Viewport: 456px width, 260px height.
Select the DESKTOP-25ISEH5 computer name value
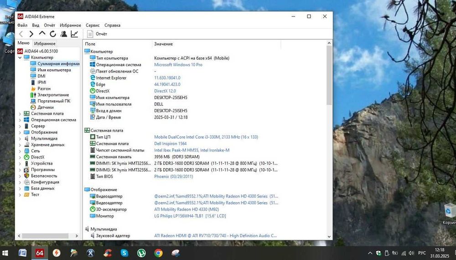[x=171, y=98]
